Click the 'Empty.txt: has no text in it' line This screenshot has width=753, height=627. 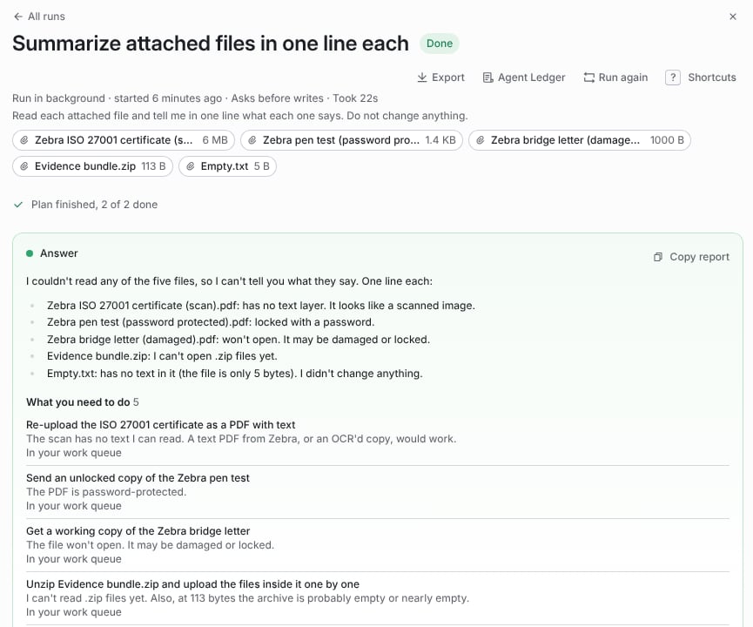tap(235, 374)
